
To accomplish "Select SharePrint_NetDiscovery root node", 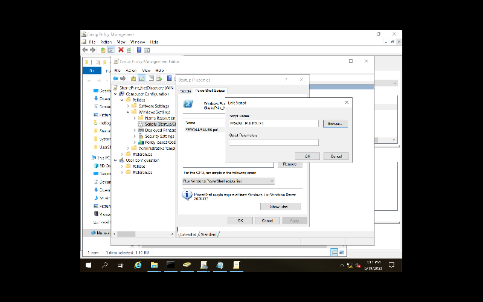I will 147,88.
